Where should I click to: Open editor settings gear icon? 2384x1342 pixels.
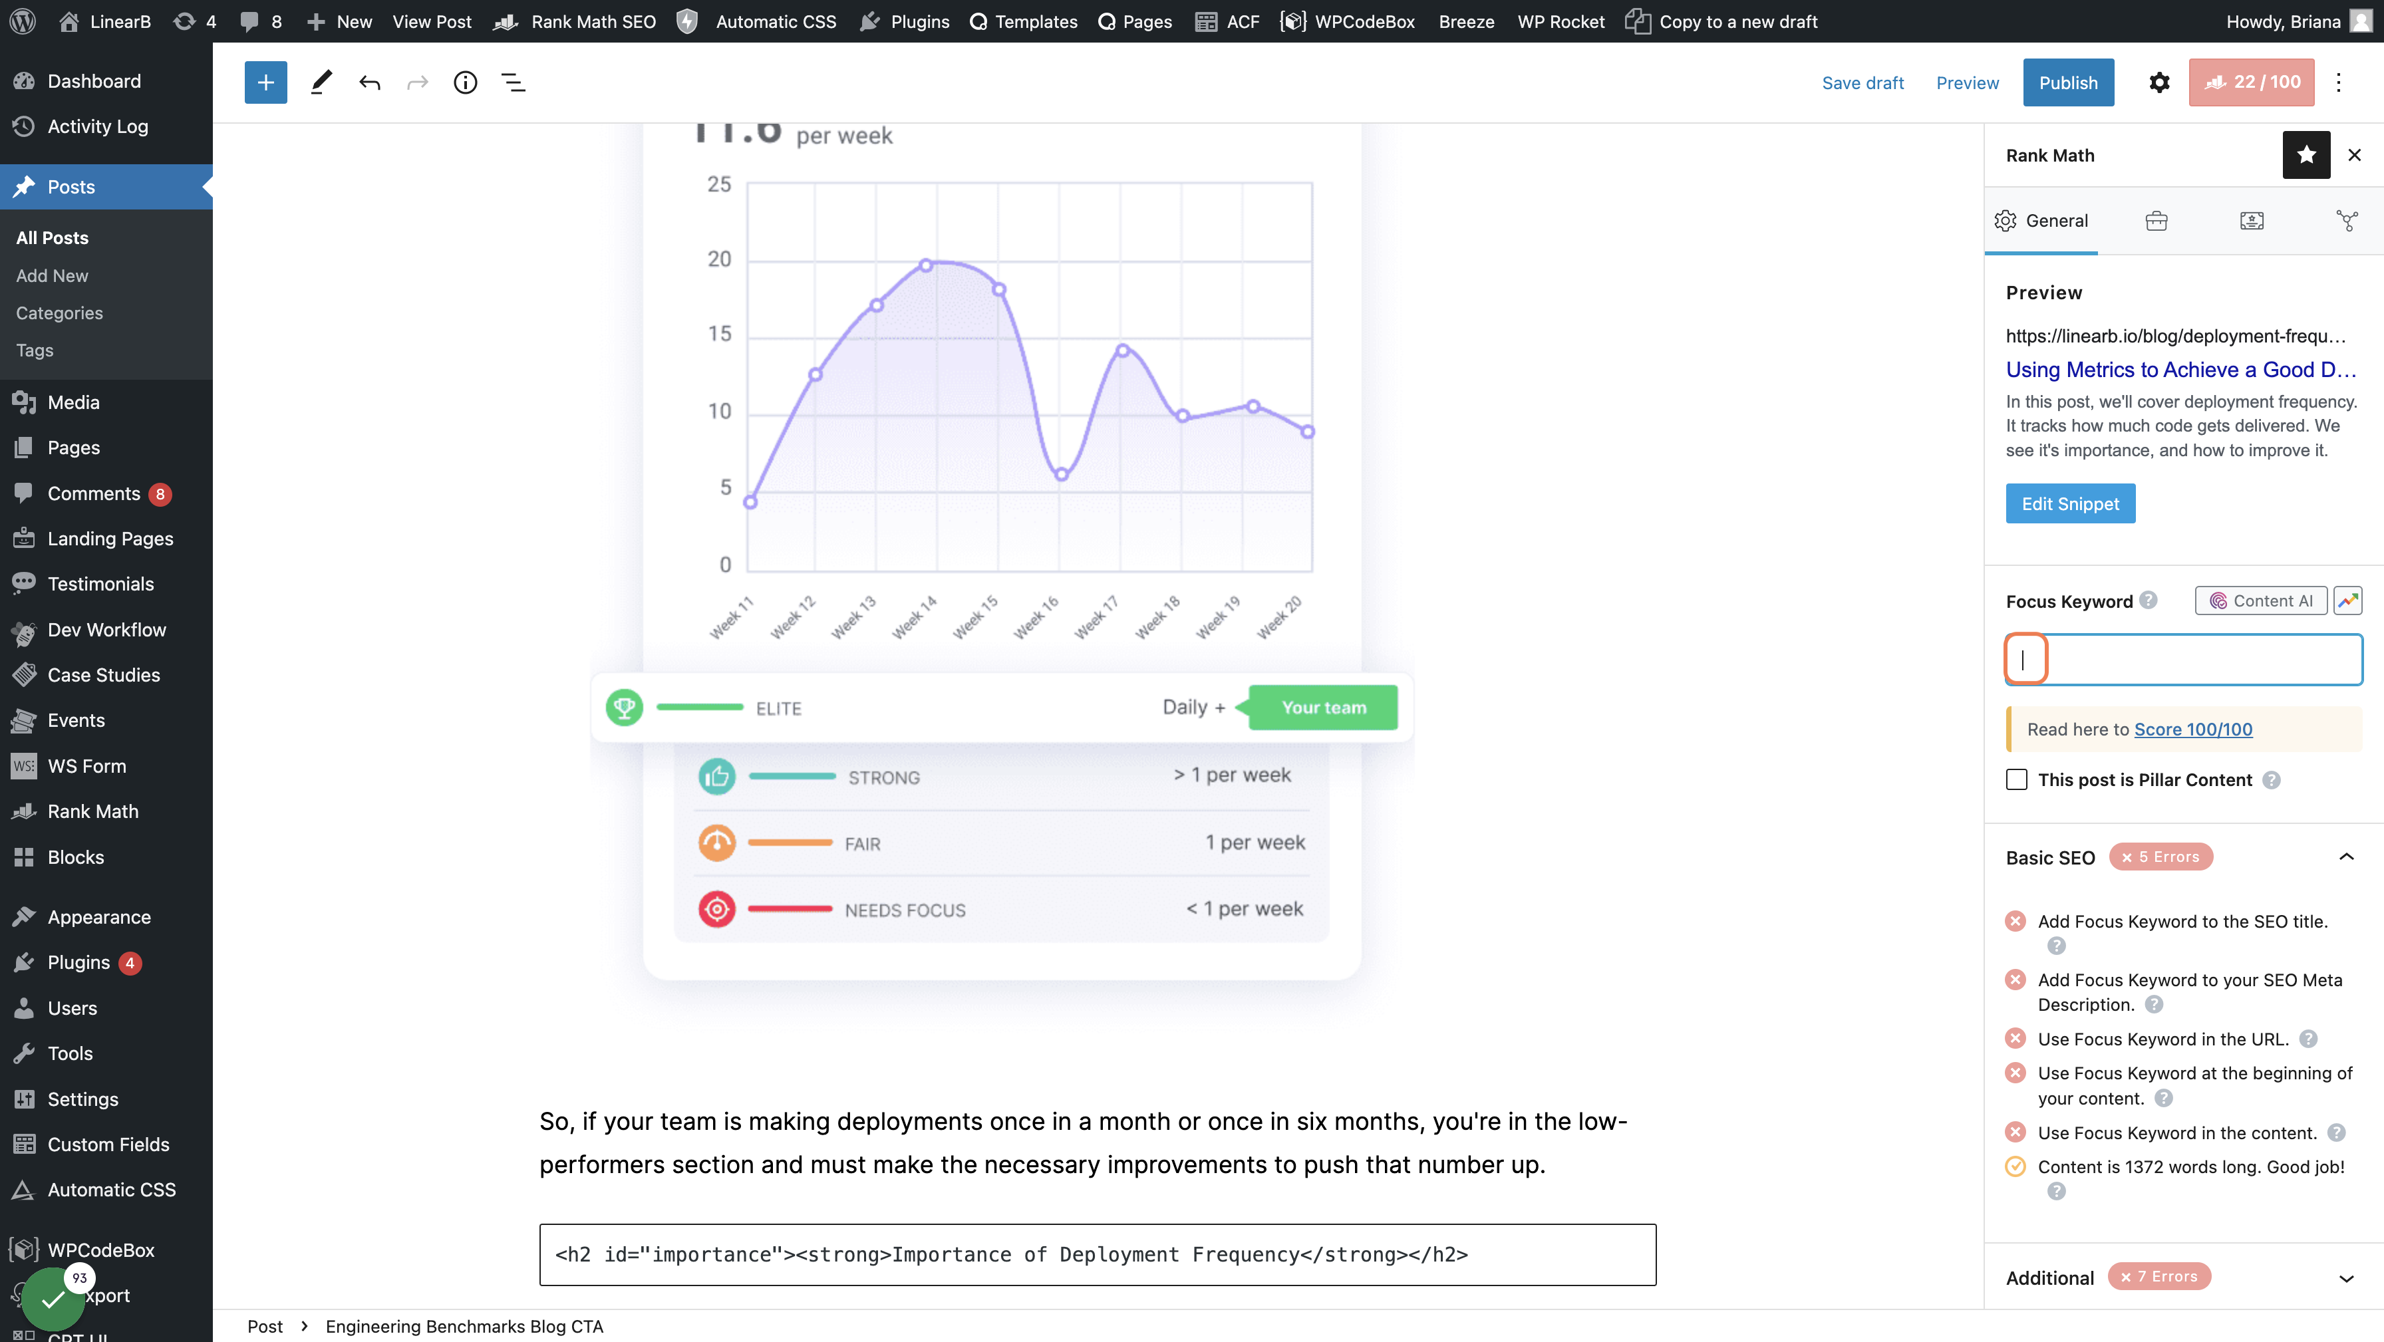2159,82
